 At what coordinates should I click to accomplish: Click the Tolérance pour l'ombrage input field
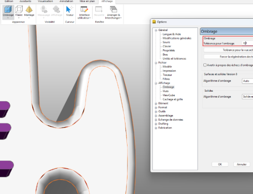(x=247, y=43)
